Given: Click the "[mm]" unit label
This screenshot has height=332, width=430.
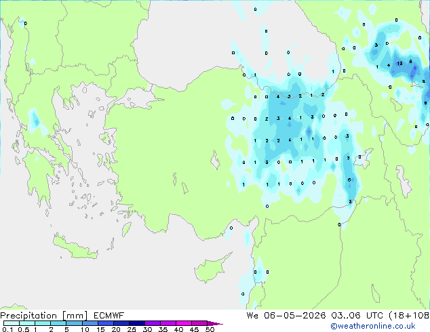Looking at the screenshot, I should [75, 316].
